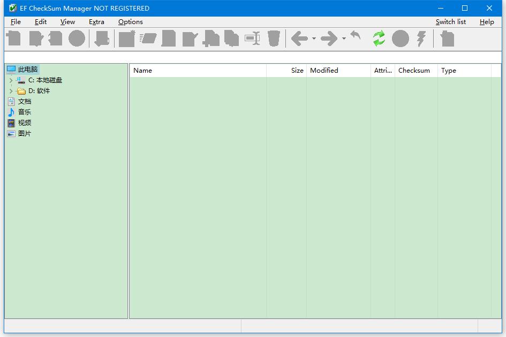506x337 pixels.
Task: Select the 文档 folder in the tree
Action: click(x=25, y=102)
